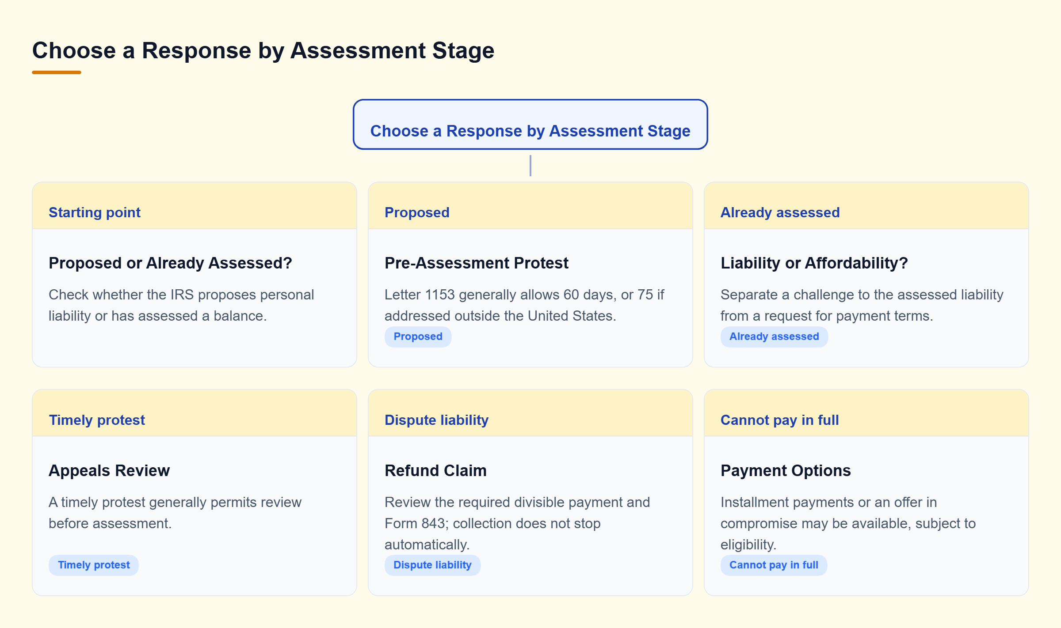Open the "Proposed or Already Assessed?" card title

(x=170, y=263)
